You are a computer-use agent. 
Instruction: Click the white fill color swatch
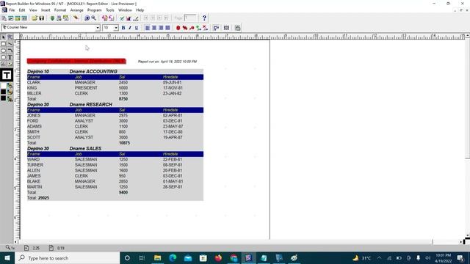coord(3,86)
